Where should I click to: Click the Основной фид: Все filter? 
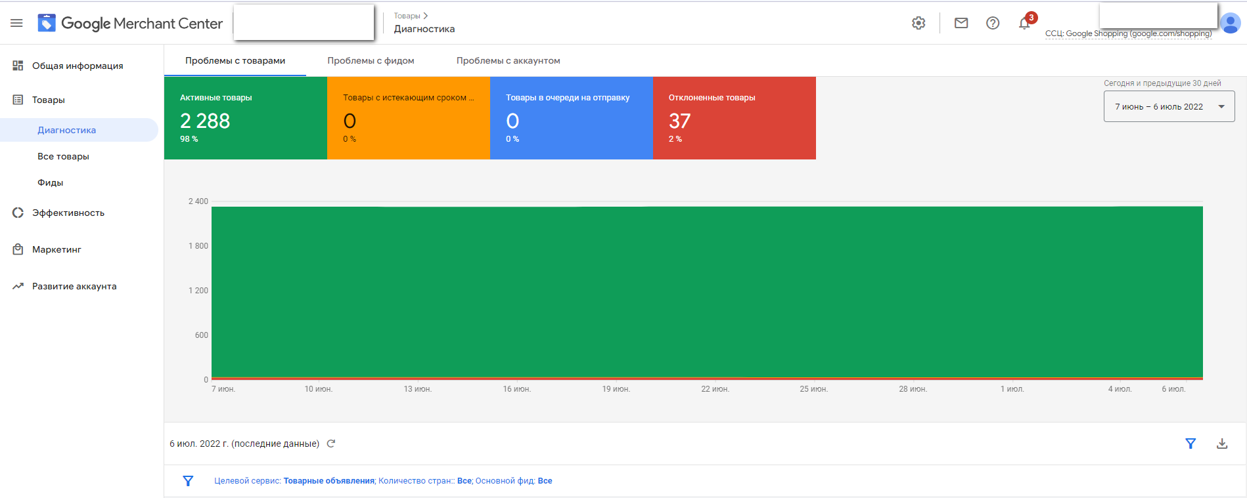(x=514, y=481)
